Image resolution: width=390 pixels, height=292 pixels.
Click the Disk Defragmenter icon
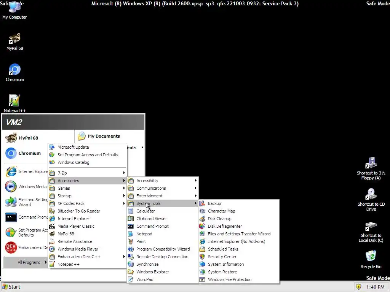[x=202, y=226]
